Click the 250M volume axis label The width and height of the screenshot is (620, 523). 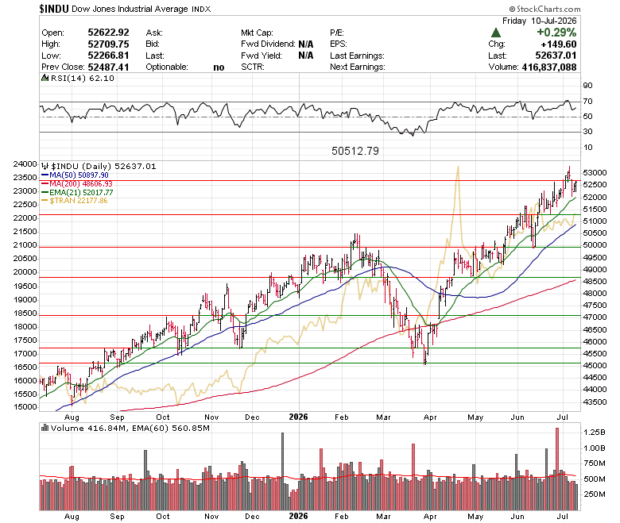(x=595, y=494)
